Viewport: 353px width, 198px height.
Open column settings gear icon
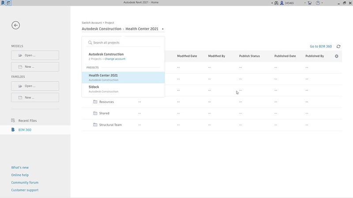tap(337, 56)
